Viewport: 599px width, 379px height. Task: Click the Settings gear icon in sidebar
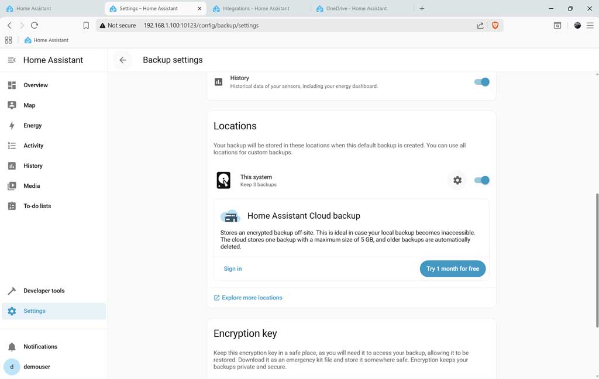(x=12, y=311)
